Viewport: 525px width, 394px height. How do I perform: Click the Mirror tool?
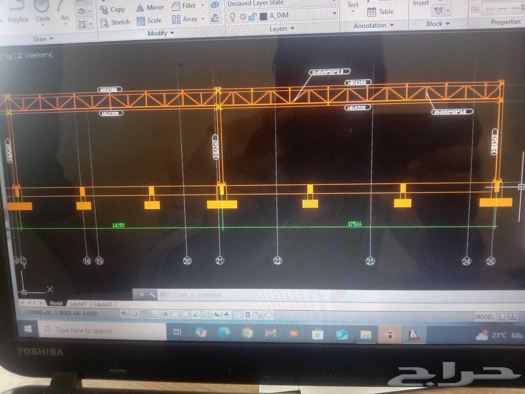[x=150, y=8]
